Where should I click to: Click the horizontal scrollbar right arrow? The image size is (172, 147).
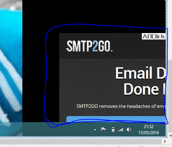(165, 141)
